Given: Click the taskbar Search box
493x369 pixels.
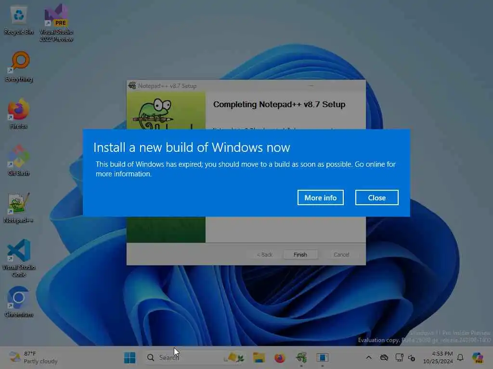Looking at the screenshot, I should [x=195, y=357].
